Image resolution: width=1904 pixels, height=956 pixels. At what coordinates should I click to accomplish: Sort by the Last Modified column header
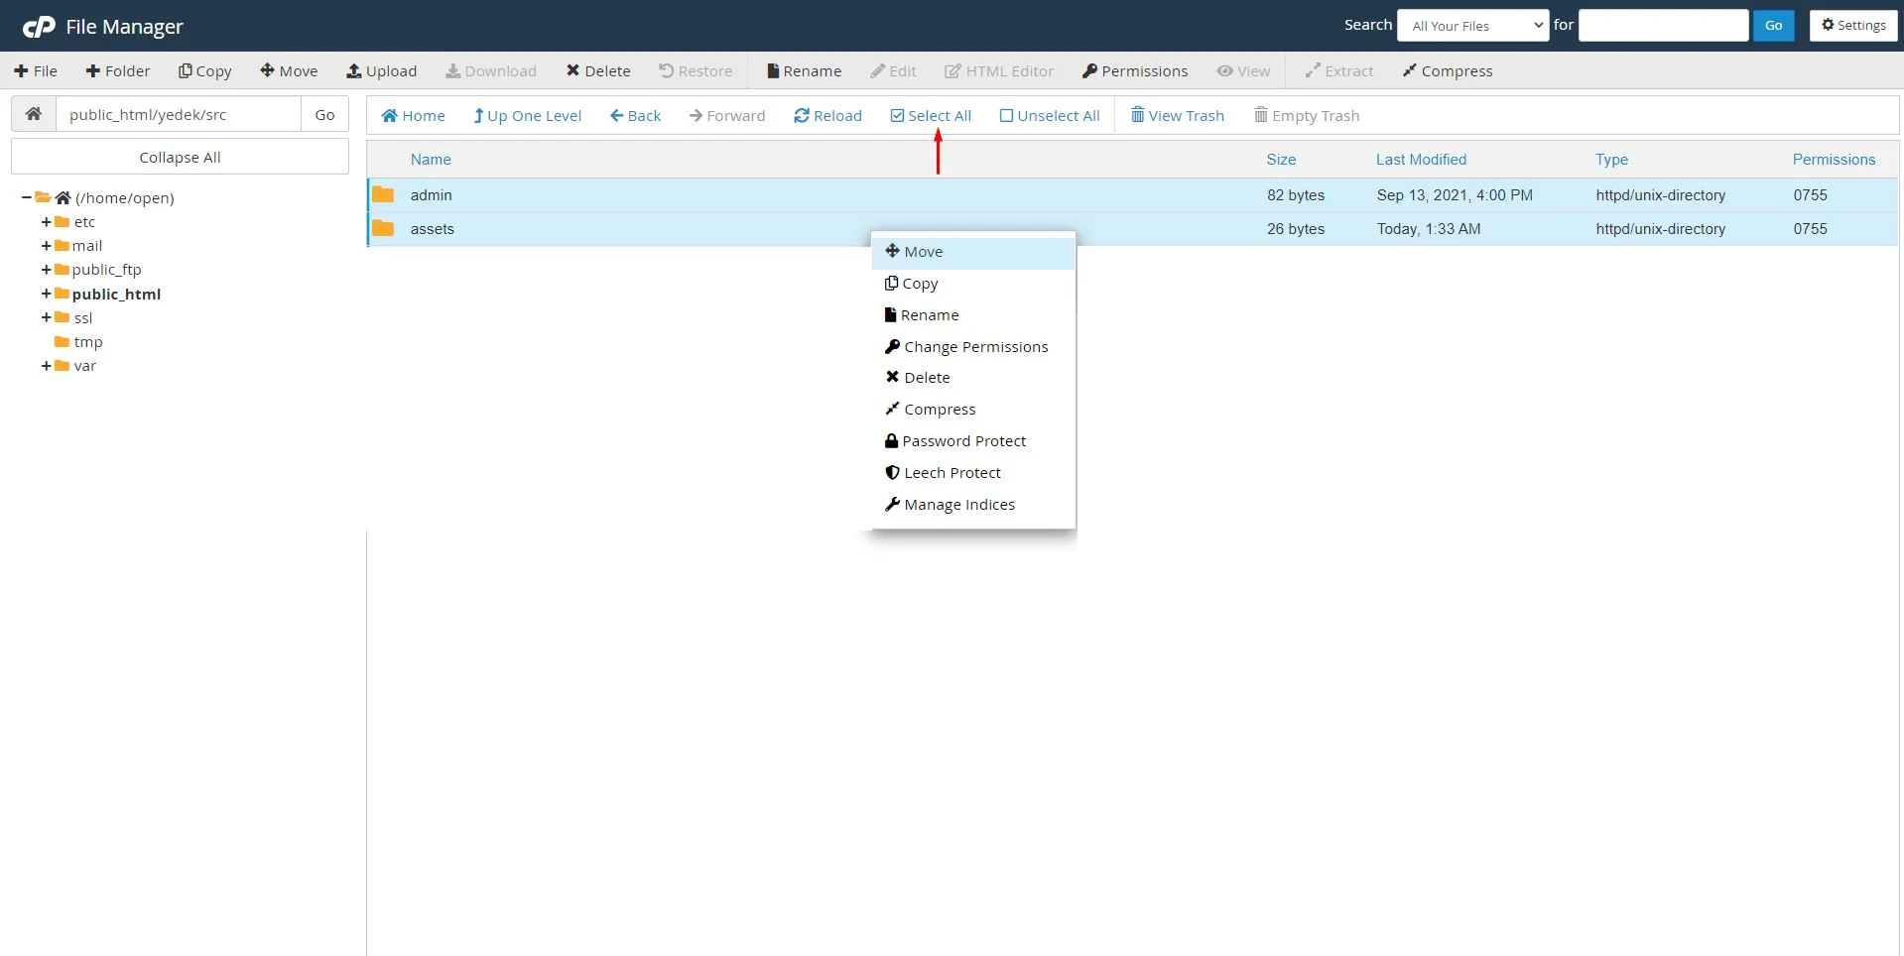(1420, 160)
